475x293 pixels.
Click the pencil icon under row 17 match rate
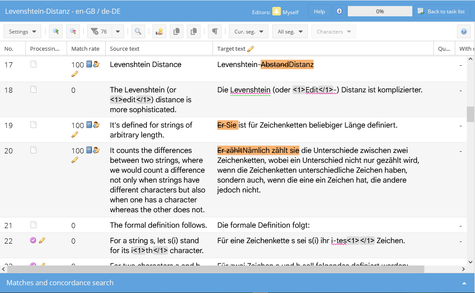point(75,74)
